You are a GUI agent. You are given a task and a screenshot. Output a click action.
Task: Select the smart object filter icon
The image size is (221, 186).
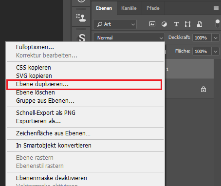coord(200,24)
